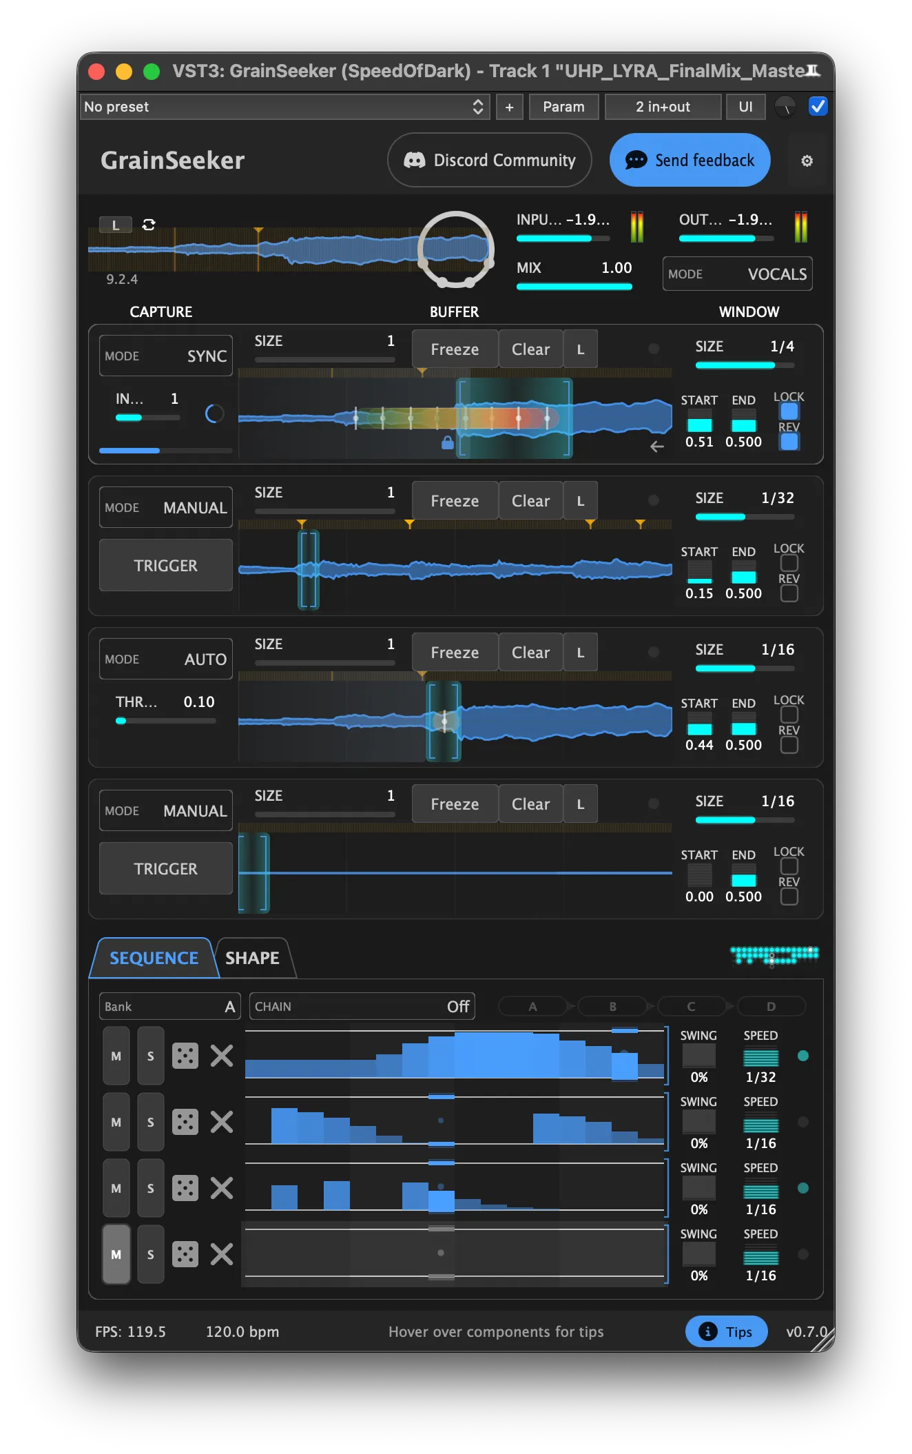Mute first sequence row

point(116,1056)
